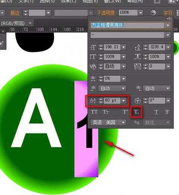Click the character rotation icon

[138, 100]
